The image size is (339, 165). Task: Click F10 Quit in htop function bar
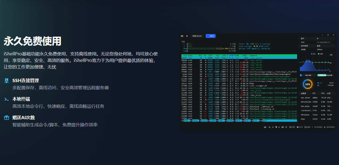pos(263,121)
